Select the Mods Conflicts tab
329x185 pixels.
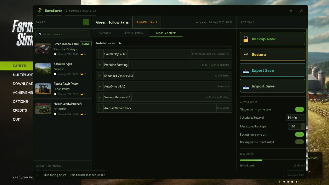pyautogui.click(x=166, y=33)
